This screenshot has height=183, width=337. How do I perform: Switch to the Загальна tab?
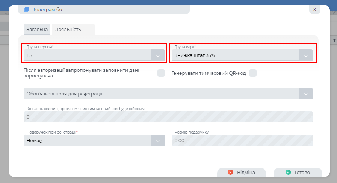[37, 29]
